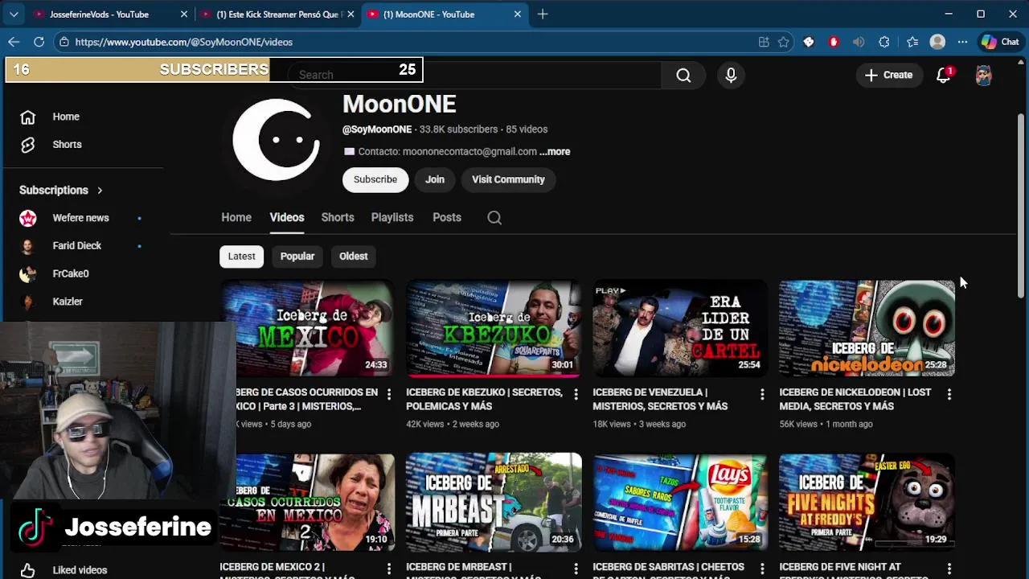The width and height of the screenshot is (1029, 579).
Task: Open options menu for Mexico Parte 3 video
Action: 389,394
